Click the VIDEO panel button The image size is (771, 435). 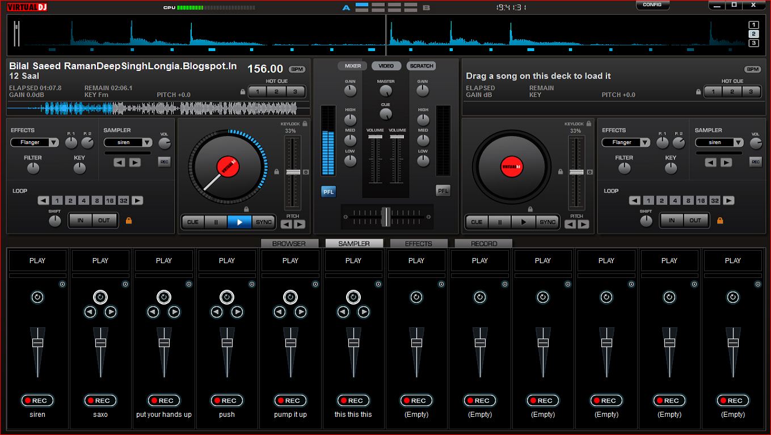click(x=386, y=66)
